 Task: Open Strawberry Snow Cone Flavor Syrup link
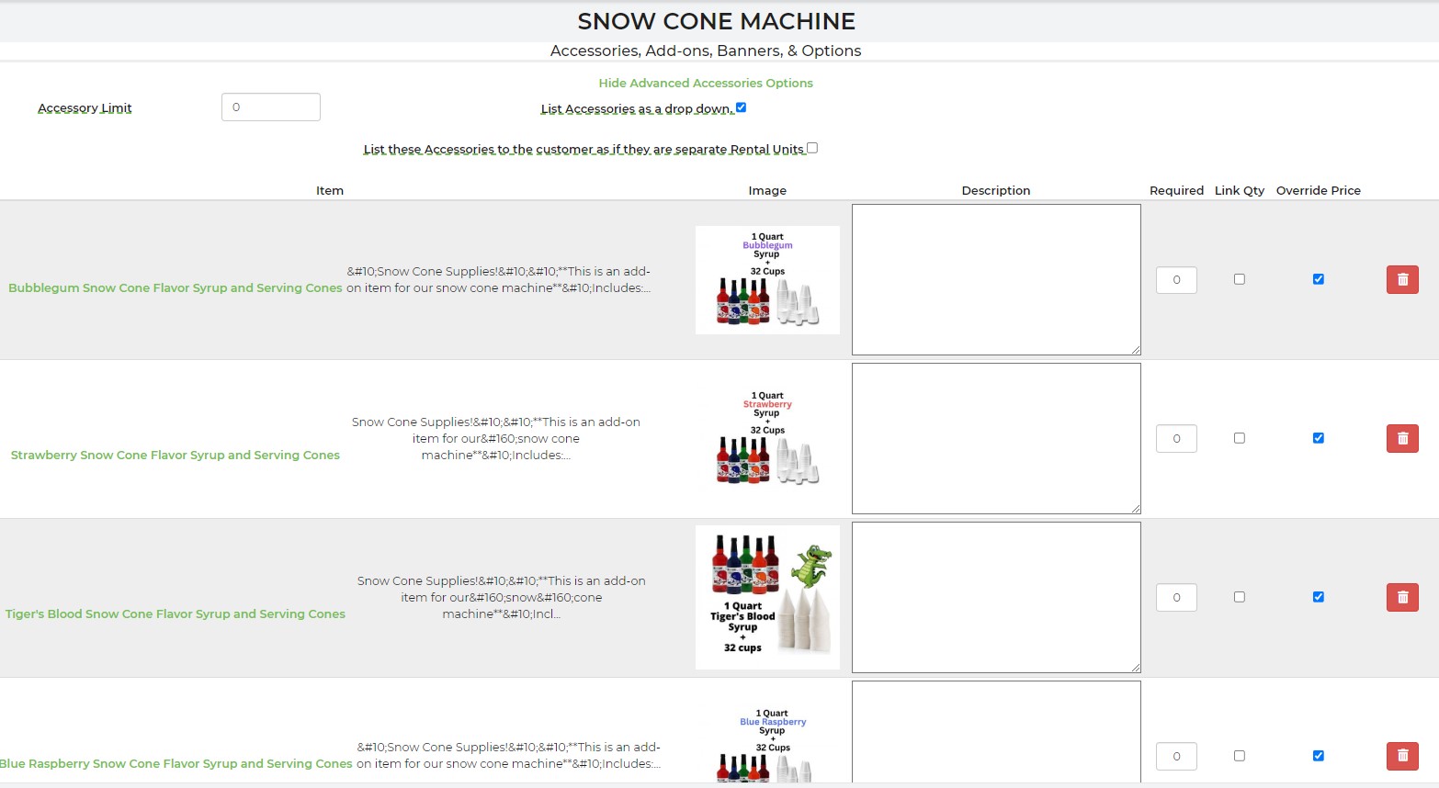(176, 455)
